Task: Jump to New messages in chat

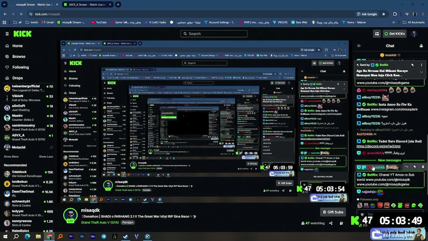Action: tap(389, 160)
